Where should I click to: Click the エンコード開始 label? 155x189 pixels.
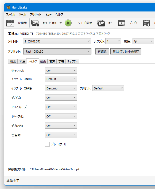click(84, 23)
